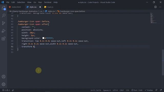Click the closing brace on line 52
Viewport: 164px width, 92px height.
[x=18, y=49]
